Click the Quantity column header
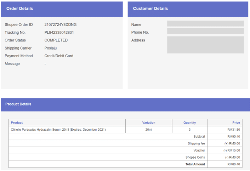The height and width of the screenshot is (171, 250). [x=189, y=122]
